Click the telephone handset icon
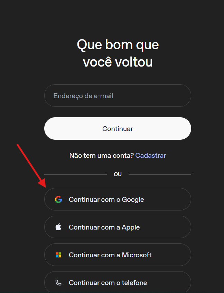 pyautogui.click(x=58, y=283)
